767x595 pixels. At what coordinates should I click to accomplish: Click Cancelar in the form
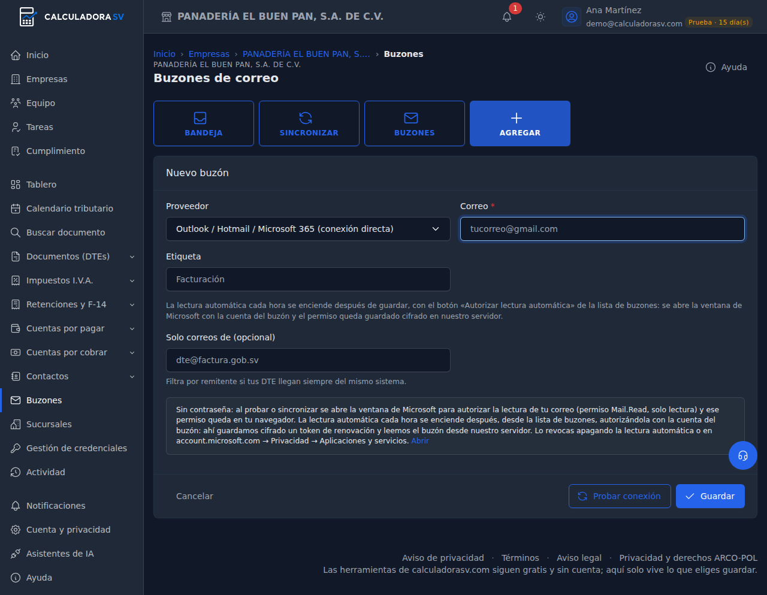point(195,496)
